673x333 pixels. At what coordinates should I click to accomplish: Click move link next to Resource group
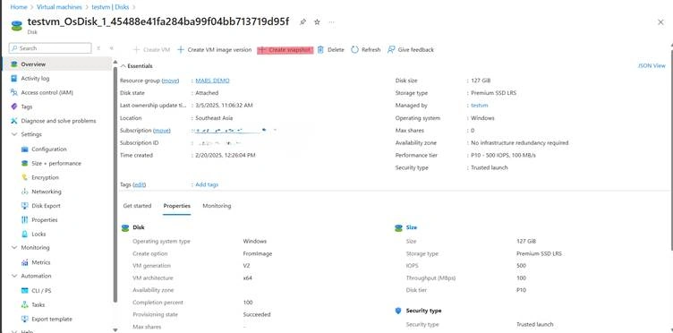click(170, 81)
